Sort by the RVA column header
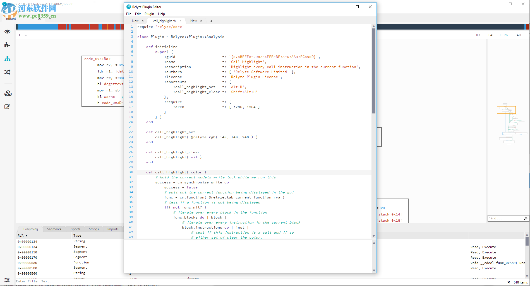The height and width of the screenshot is (286, 530). click(x=44, y=236)
